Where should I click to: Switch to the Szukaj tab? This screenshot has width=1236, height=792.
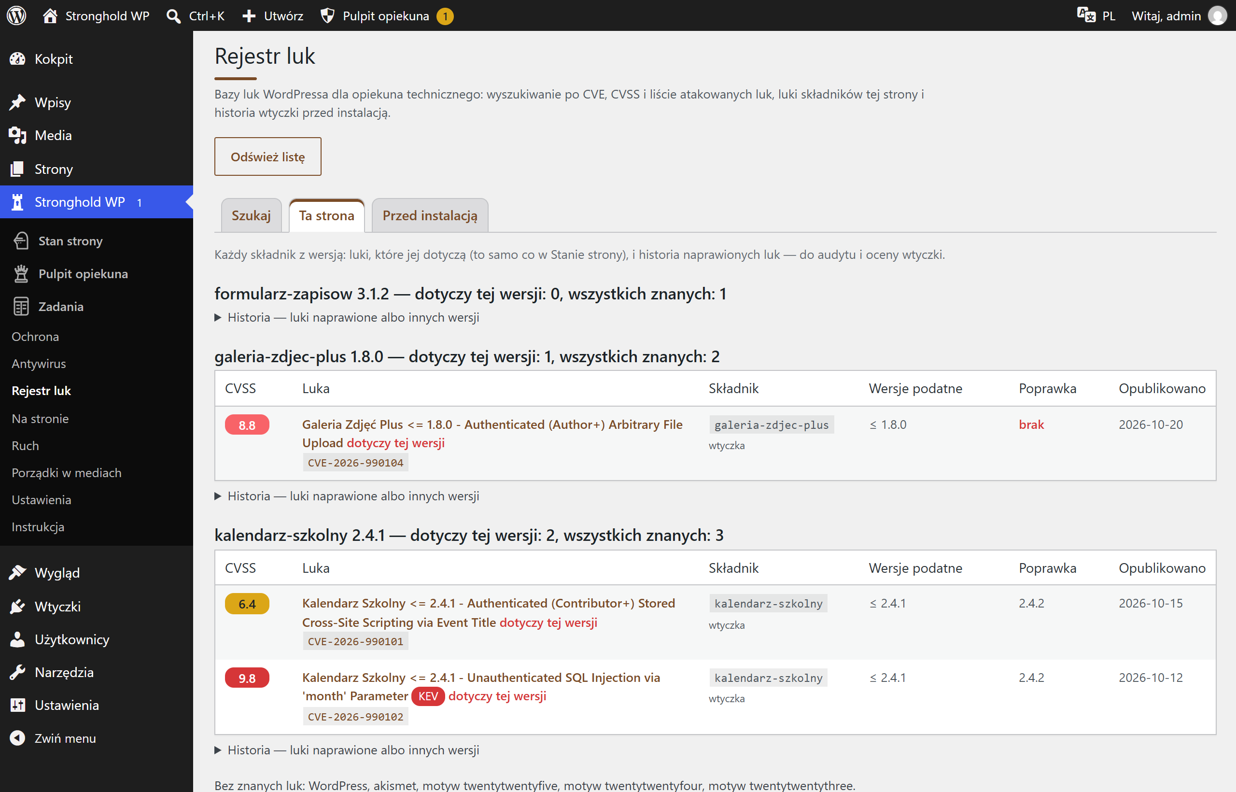[x=251, y=215]
